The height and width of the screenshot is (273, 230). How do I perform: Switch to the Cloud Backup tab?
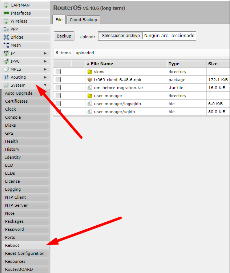click(x=83, y=20)
